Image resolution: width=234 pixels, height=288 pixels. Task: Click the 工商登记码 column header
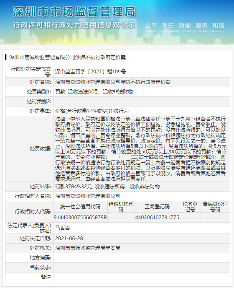pyautogui.click(x=157, y=207)
